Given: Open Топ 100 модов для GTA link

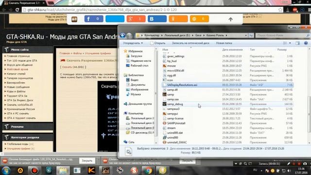Looking at the screenshot, I should pyautogui.click(x=22, y=60).
